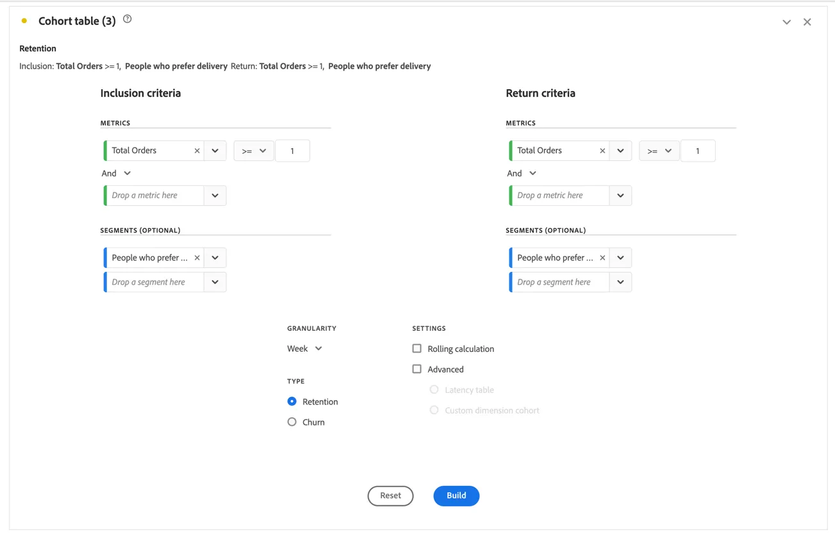
Task: Remove People who prefer segment from Return criteria
Action: (602, 258)
